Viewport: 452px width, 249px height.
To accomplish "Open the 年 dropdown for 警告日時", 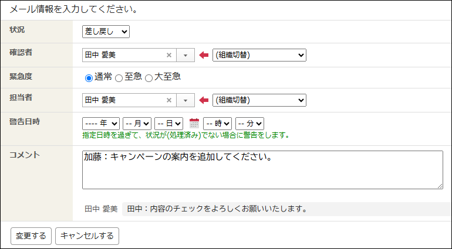I will pyautogui.click(x=101, y=124).
